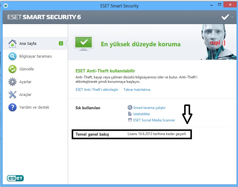Click the Tekrar hatırlatma link
This screenshot has width=238, height=187.
(x=137, y=90)
